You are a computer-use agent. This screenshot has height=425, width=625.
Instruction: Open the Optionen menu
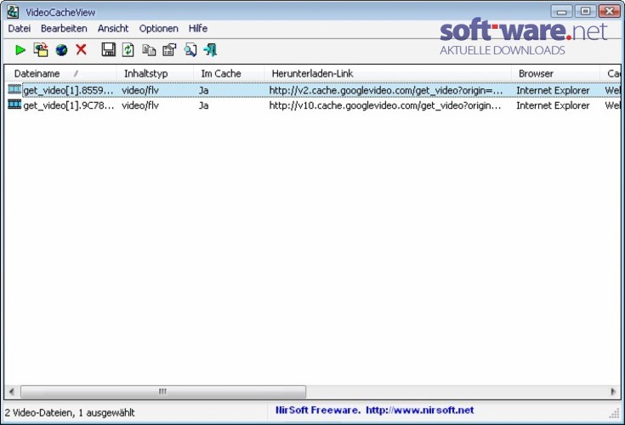tap(159, 29)
